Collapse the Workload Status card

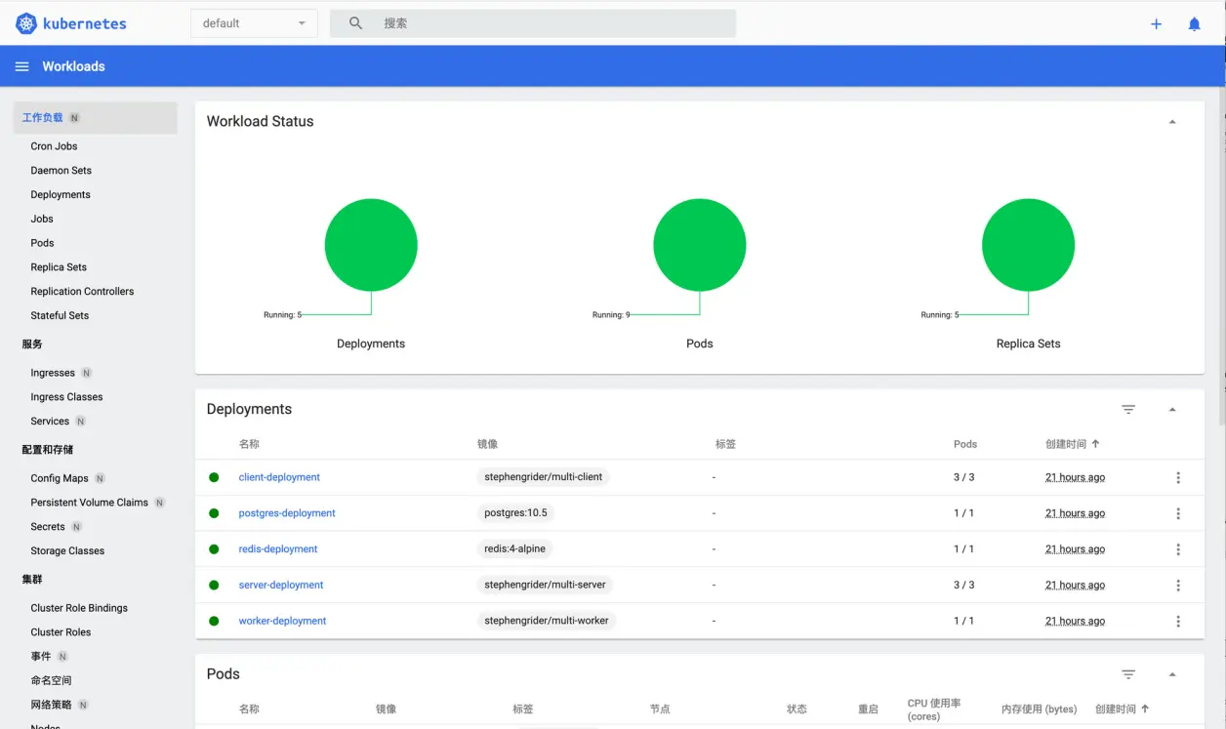1172,122
